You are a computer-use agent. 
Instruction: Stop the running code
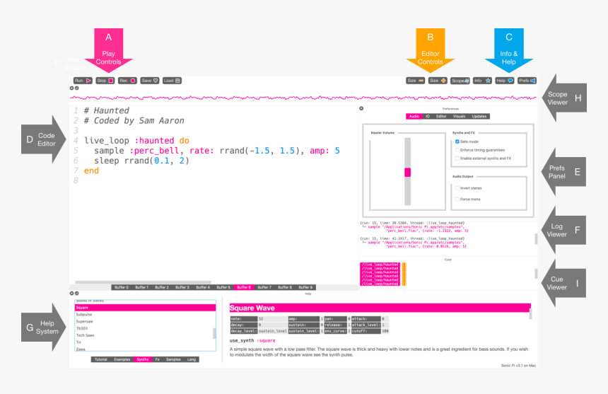click(105, 81)
